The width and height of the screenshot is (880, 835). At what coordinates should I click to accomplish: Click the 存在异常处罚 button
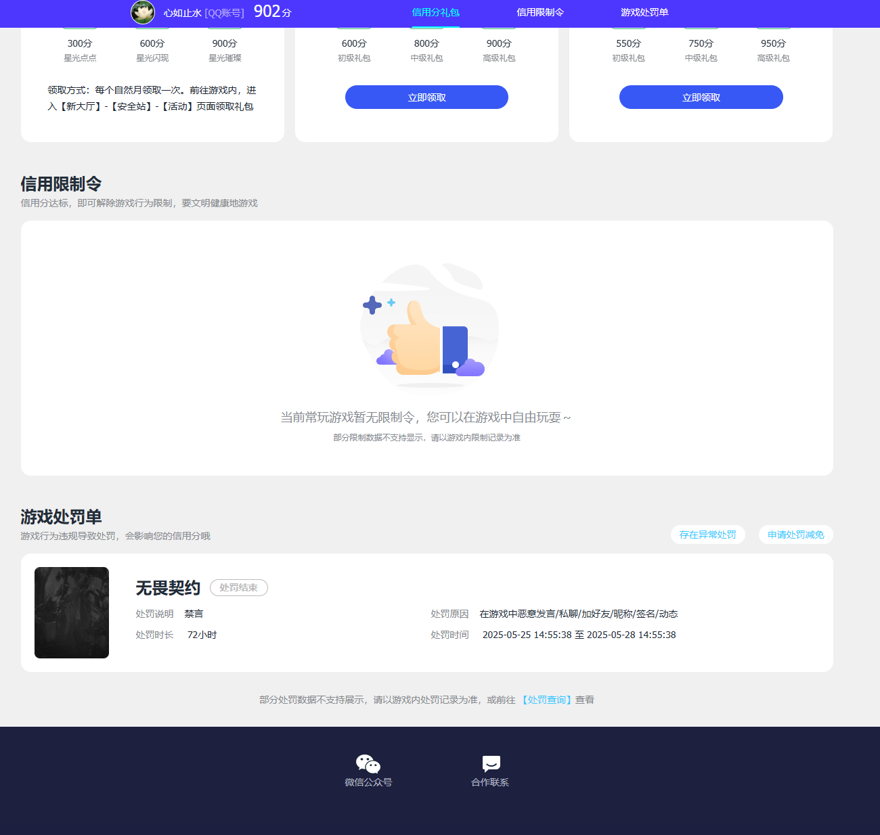tap(708, 535)
